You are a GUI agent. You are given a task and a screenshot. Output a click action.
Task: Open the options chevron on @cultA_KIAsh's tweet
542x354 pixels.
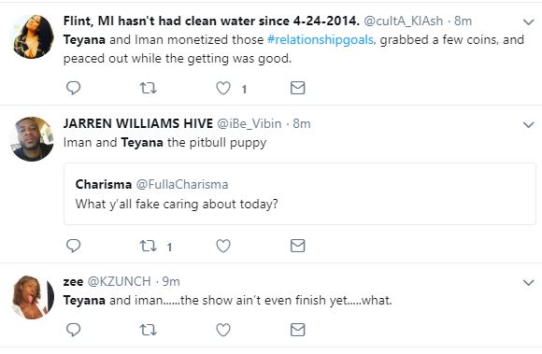[x=529, y=22]
